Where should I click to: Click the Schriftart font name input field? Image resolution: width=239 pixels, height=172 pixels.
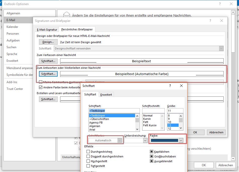114,111
